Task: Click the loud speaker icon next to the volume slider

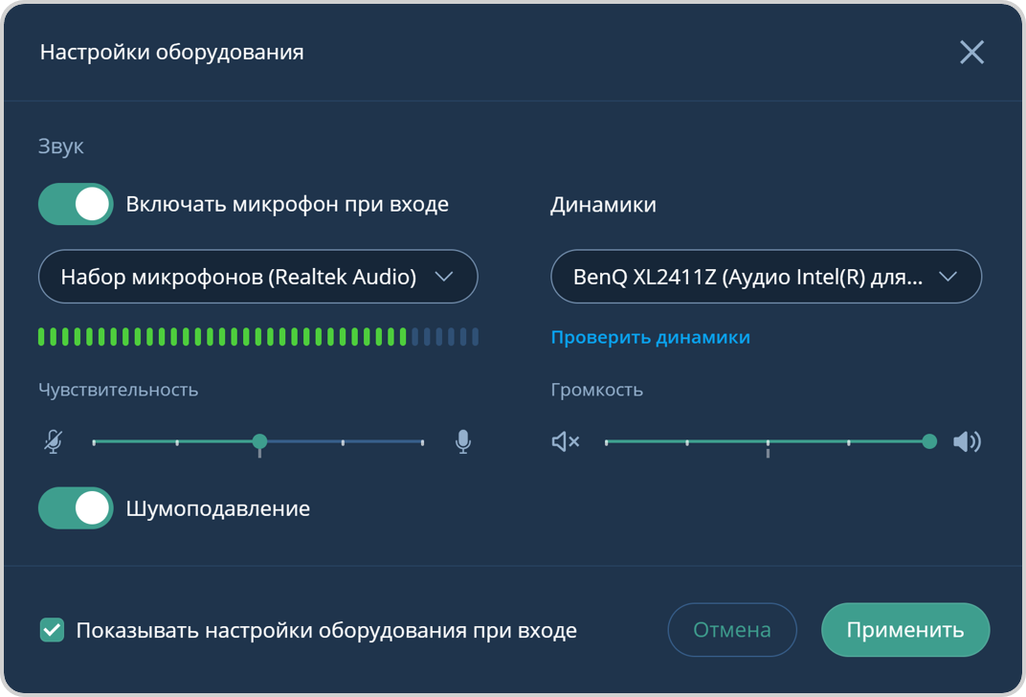Action: (x=967, y=441)
